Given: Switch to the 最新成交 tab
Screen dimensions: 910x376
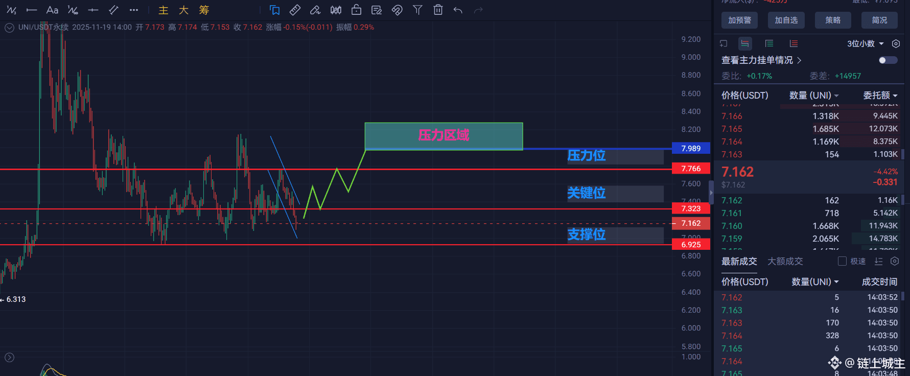Looking at the screenshot, I should [x=739, y=262].
